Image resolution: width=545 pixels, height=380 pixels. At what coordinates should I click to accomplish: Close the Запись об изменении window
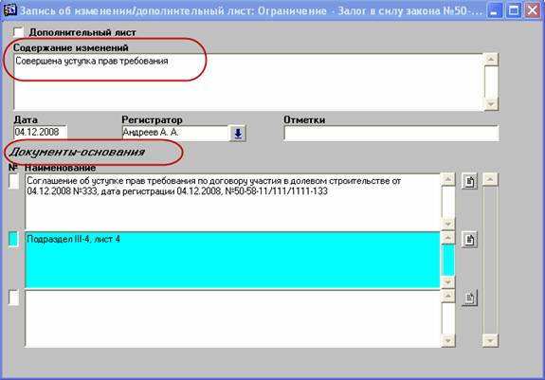tap(533, 10)
